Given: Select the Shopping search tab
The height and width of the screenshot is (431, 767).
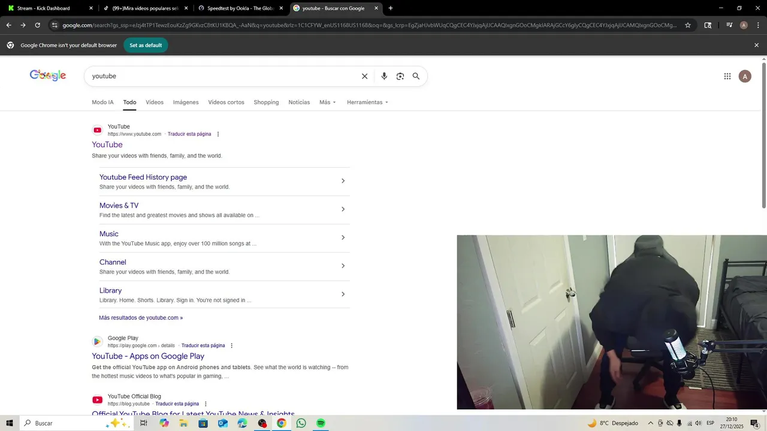Looking at the screenshot, I should 266,102.
